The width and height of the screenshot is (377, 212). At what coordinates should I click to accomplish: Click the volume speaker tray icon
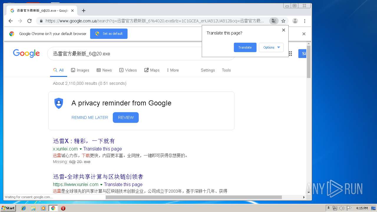pyautogui.click(x=342, y=208)
